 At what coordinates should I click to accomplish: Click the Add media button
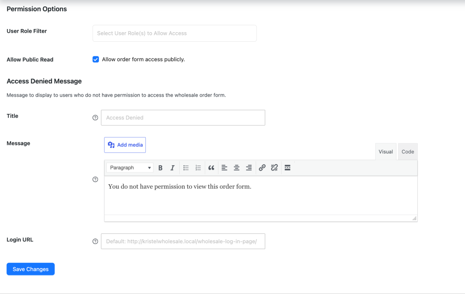click(125, 145)
